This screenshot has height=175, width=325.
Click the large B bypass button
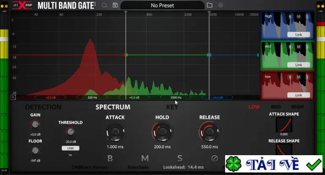(x=110, y=159)
